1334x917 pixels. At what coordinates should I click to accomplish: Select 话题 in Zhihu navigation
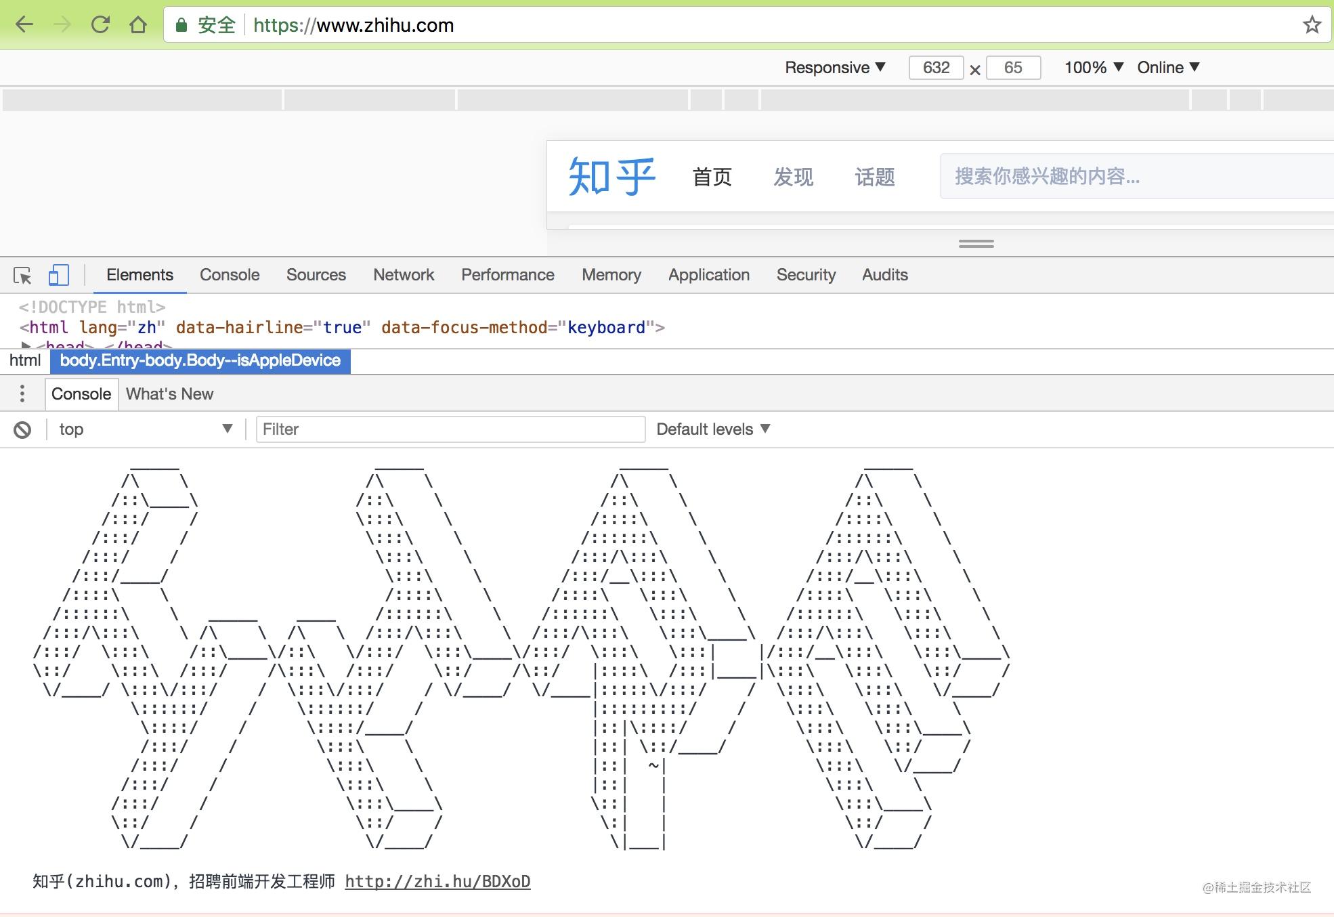coord(876,177)
